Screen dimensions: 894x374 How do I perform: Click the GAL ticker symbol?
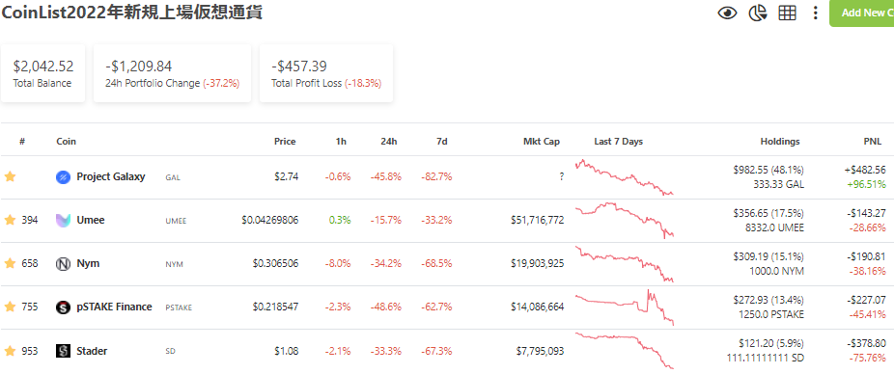click(x=173, y=177)
